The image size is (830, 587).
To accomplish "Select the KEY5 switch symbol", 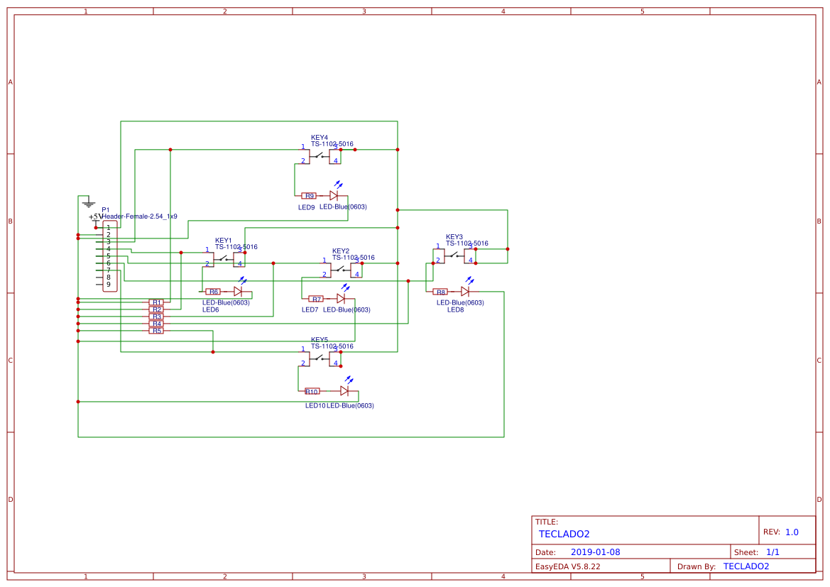I will (x=321, y=359).
